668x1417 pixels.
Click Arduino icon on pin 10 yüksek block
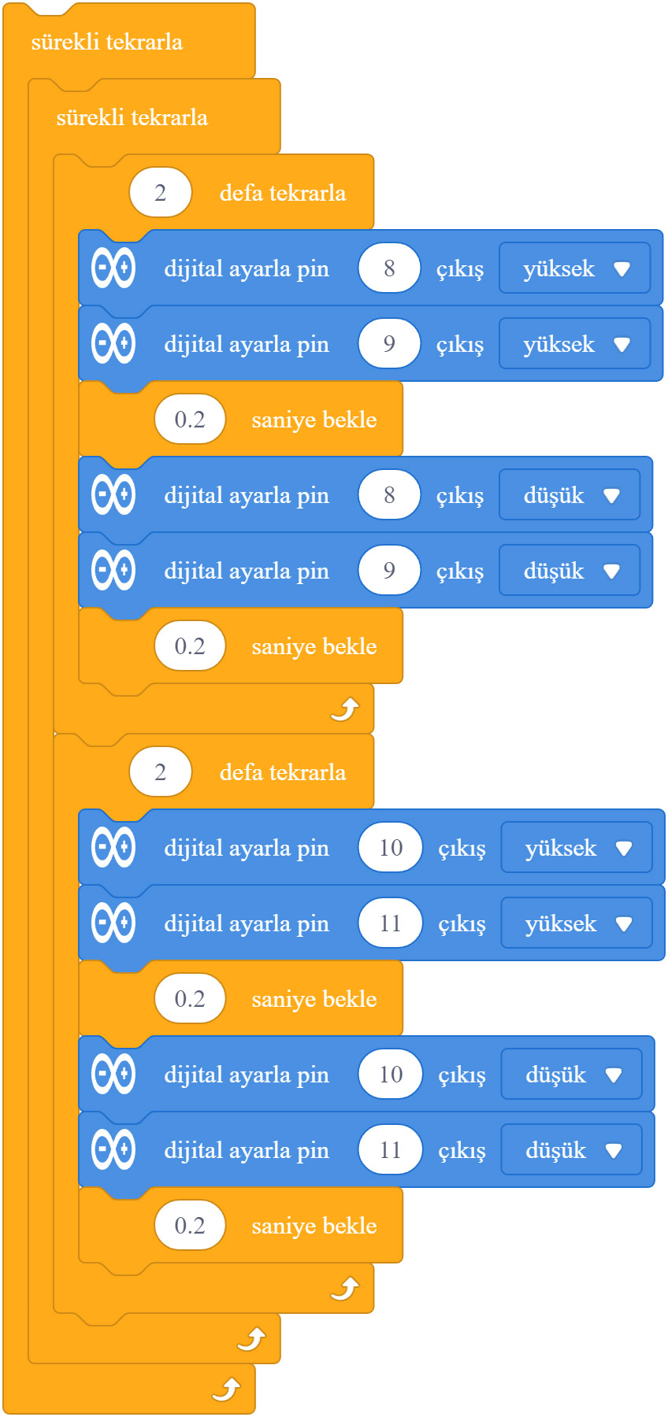tap(113, 848)
